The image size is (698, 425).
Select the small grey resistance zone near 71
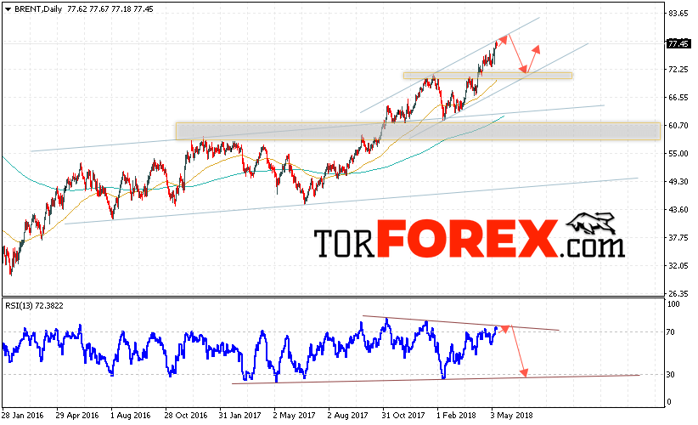pos(487,76)
